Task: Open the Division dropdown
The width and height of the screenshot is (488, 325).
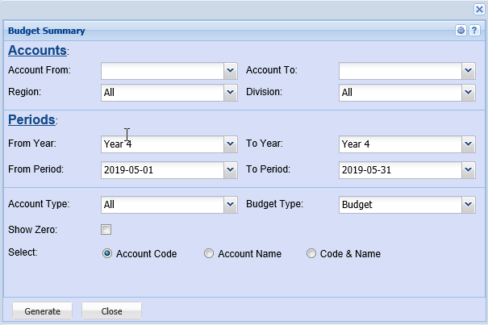Action: point(469,93)
